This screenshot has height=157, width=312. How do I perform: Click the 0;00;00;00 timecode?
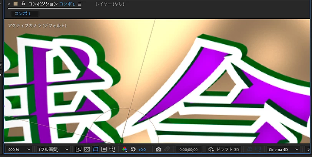pos(188,150)
